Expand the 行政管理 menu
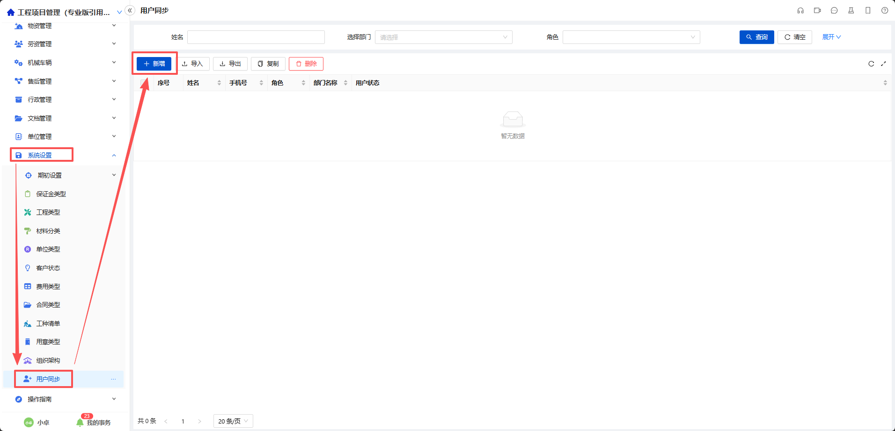Viewport: 895px width, 431px height. point(114,99)
